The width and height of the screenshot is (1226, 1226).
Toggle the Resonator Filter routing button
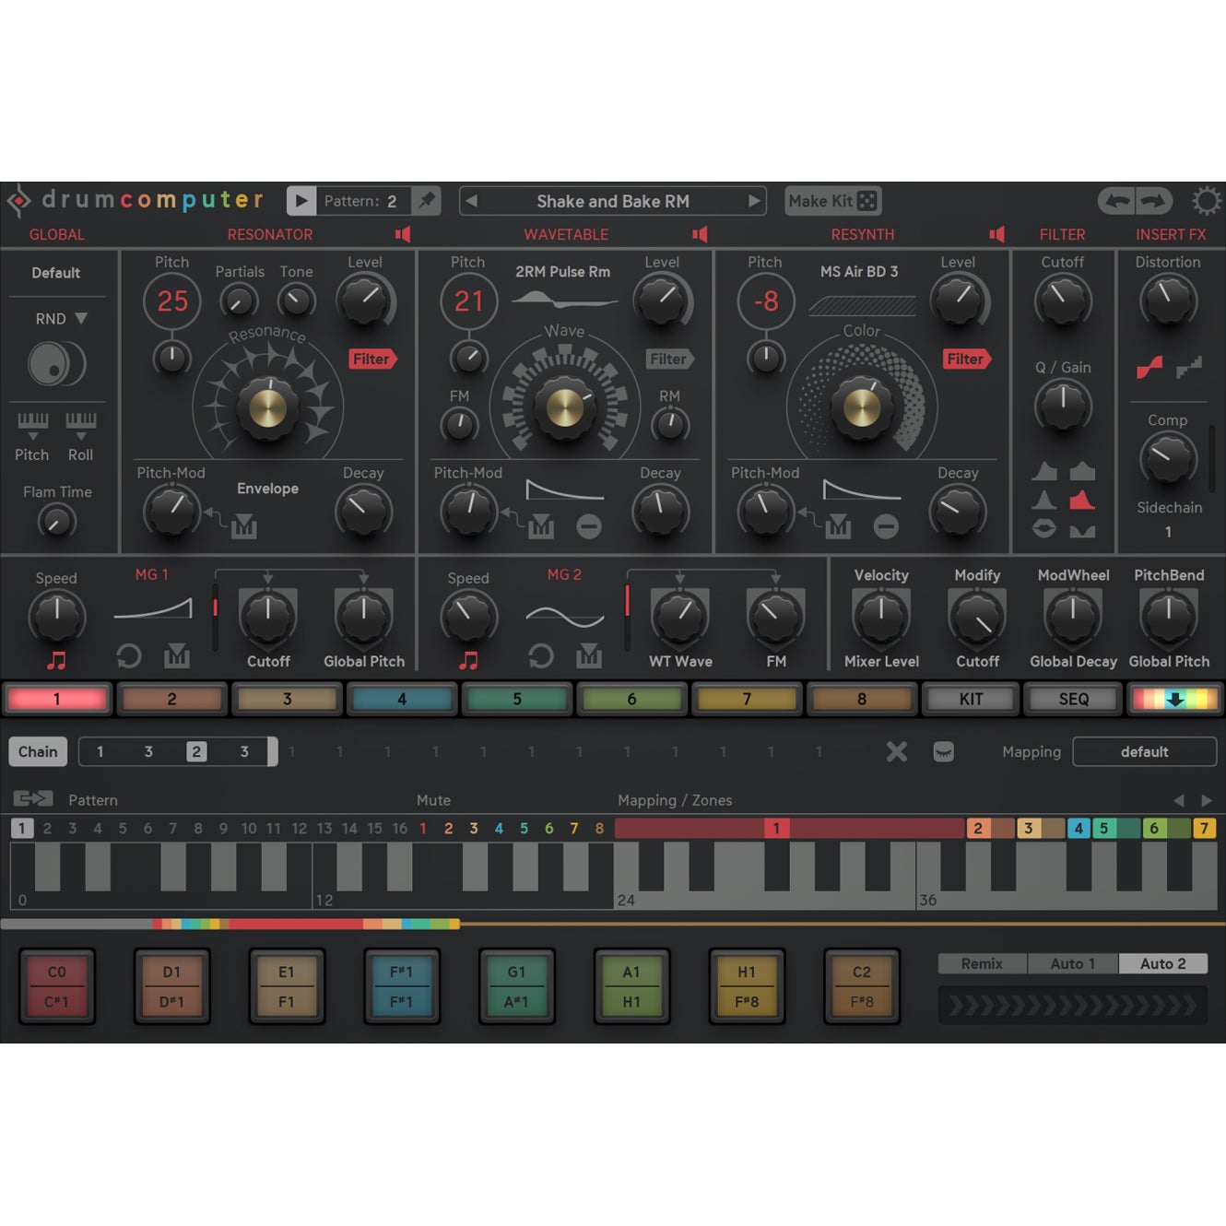click(x=372, y=359)
